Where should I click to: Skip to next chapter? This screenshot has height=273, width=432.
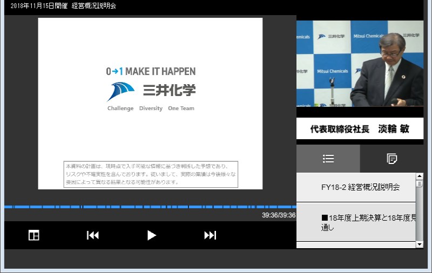210,235
